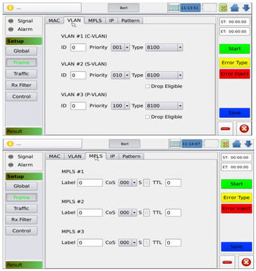Click the yellow Error Type button in MPLS screen
Image resolution: width=256 pixels, height=271 pixels.
click(237, 198)
